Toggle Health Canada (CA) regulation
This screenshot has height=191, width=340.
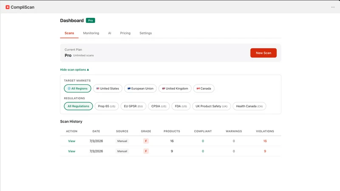point(249,106)
